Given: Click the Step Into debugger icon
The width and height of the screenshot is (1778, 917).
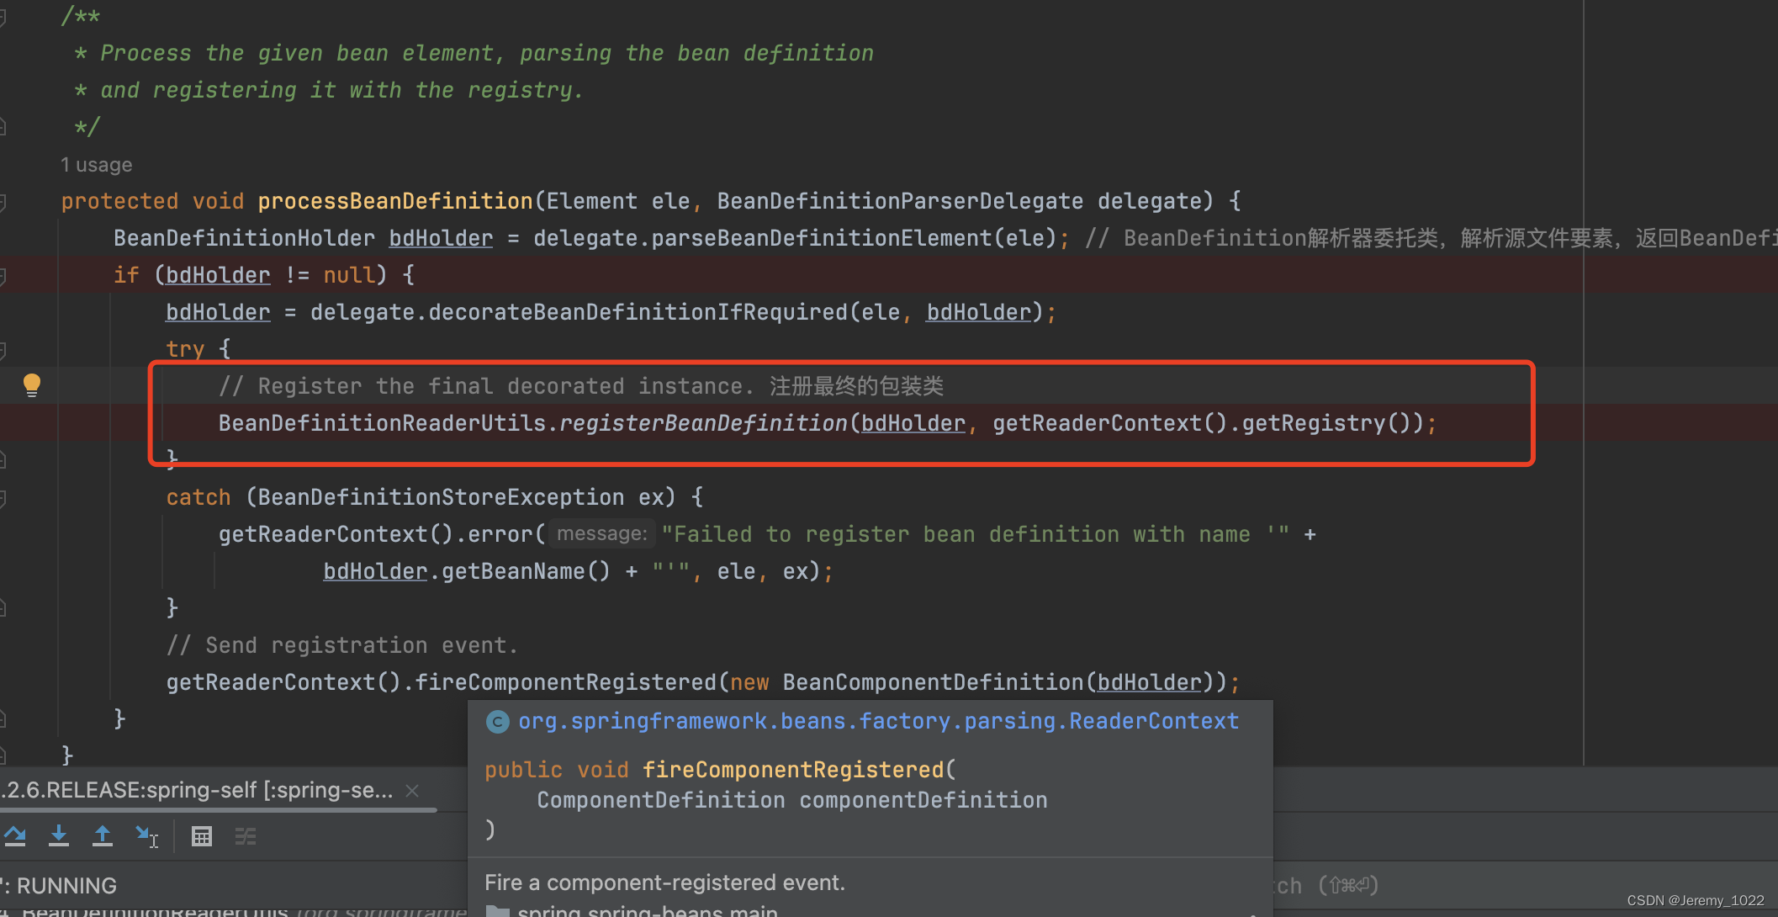Looking at the screenshot, I should 59,835.
